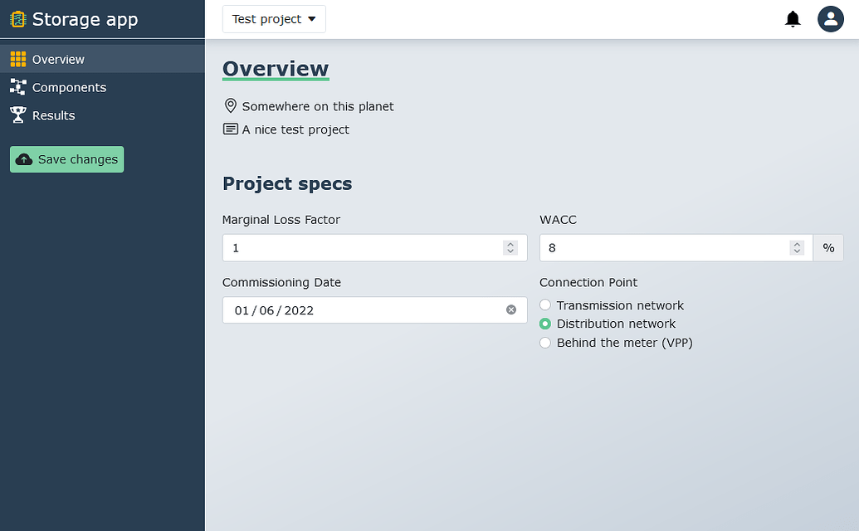Select Transmission network connection point
The height and width of the screenshot is (531, 859).
(545, 305)
